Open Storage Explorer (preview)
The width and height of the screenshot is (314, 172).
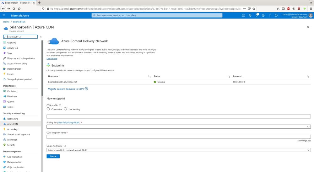(19, 79)
